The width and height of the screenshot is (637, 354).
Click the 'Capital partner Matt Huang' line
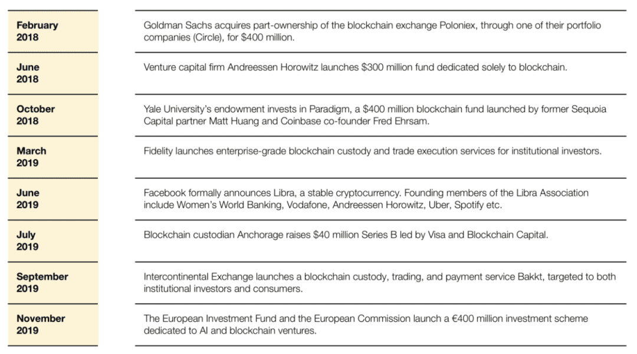click(x=287, y=121)
